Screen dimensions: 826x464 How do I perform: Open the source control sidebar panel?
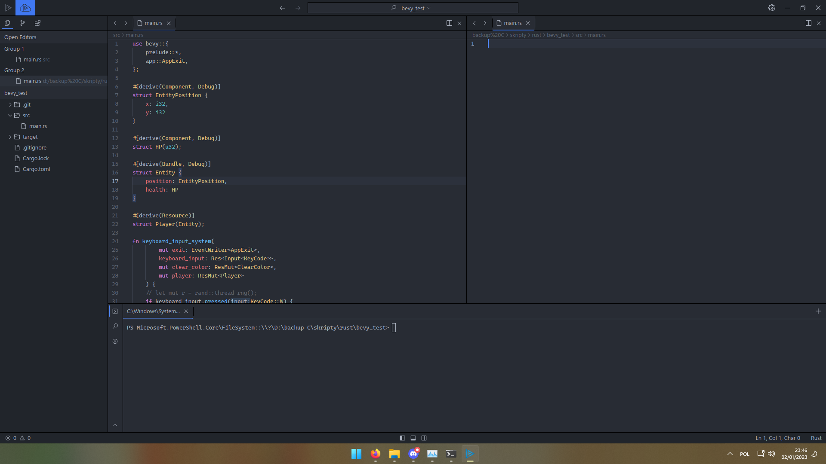coord(22,23)
